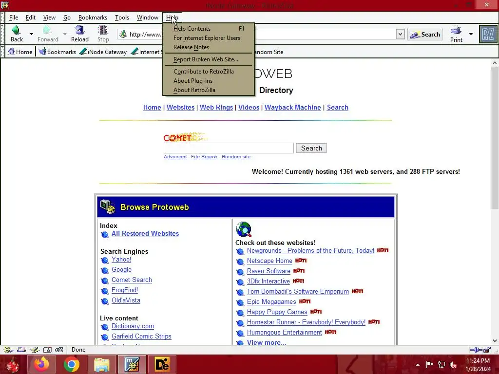Click the Comet Search button

tap(311, 148)
